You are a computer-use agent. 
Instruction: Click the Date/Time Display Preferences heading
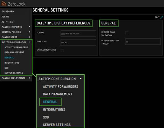(63, 23)
